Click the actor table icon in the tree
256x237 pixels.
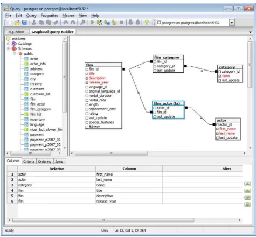tap(26, 59)
